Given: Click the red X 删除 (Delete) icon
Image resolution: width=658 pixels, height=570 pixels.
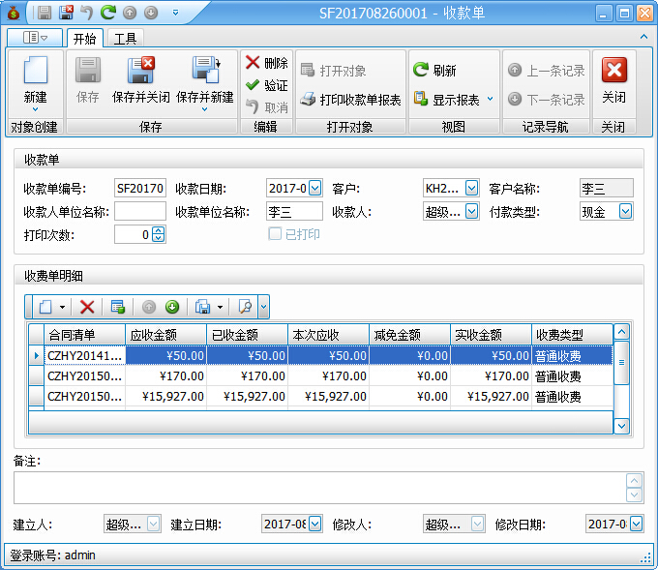Looking at the screenshot, I should click(253, 63).
